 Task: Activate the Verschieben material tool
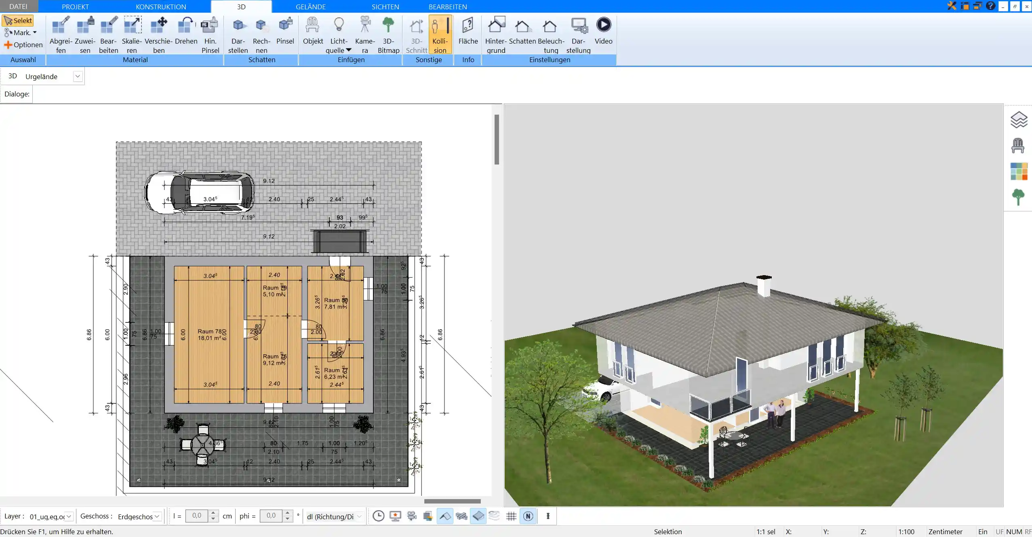click(x=158, y=35)
